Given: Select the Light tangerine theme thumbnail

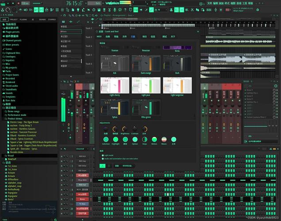Looking at the screenshot, I should (x=177, y=85).
